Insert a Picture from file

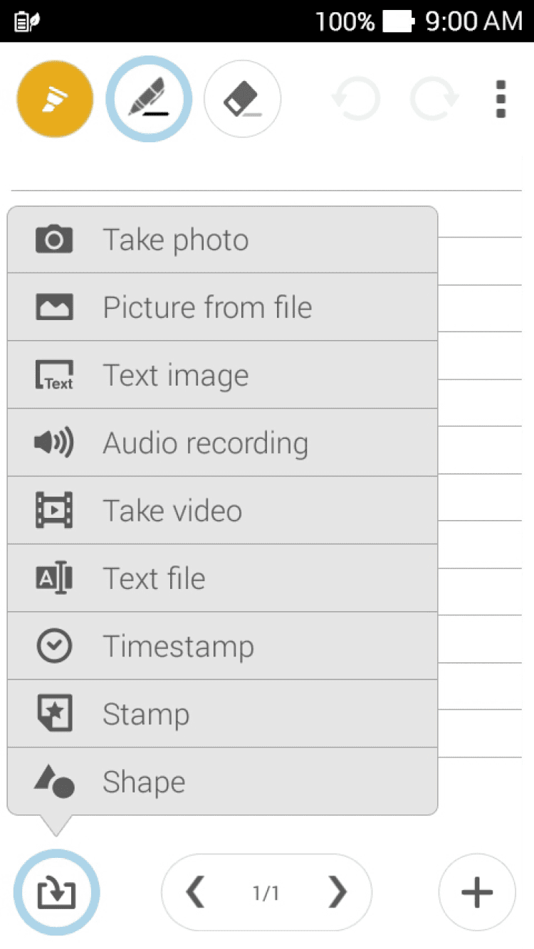222,307
